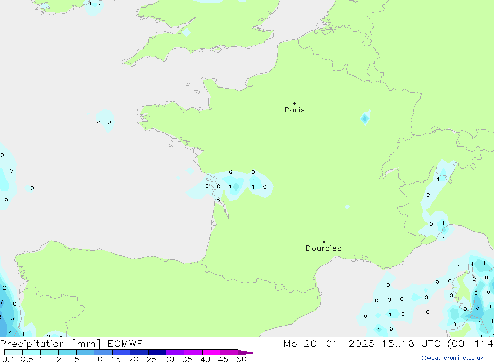The height and width of the screenshot is (362, 494).
Task: Select the 25 mm dark navy legend swatch
Action: (157, 352)
